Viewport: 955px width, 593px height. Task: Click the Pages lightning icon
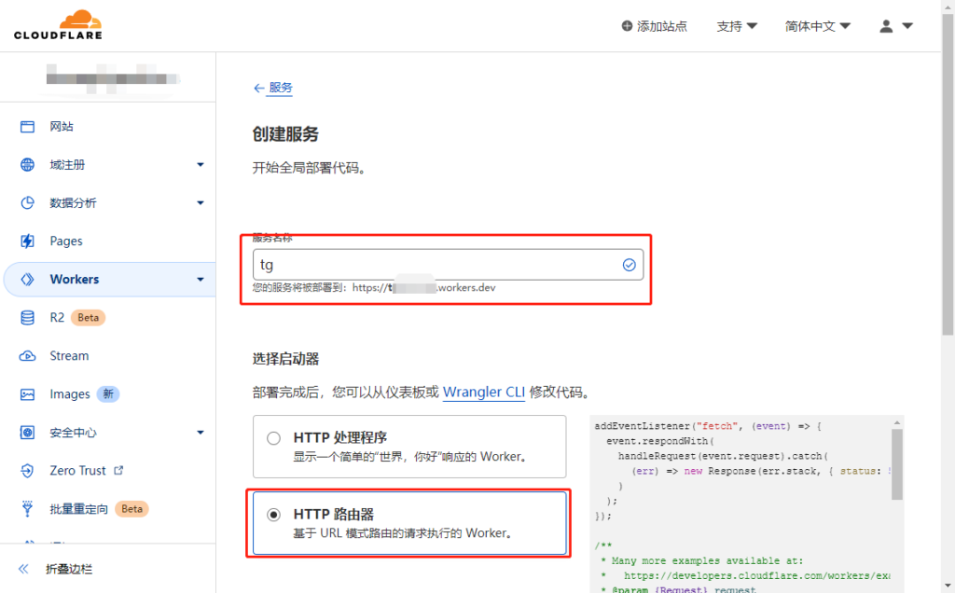pos(28,241)
